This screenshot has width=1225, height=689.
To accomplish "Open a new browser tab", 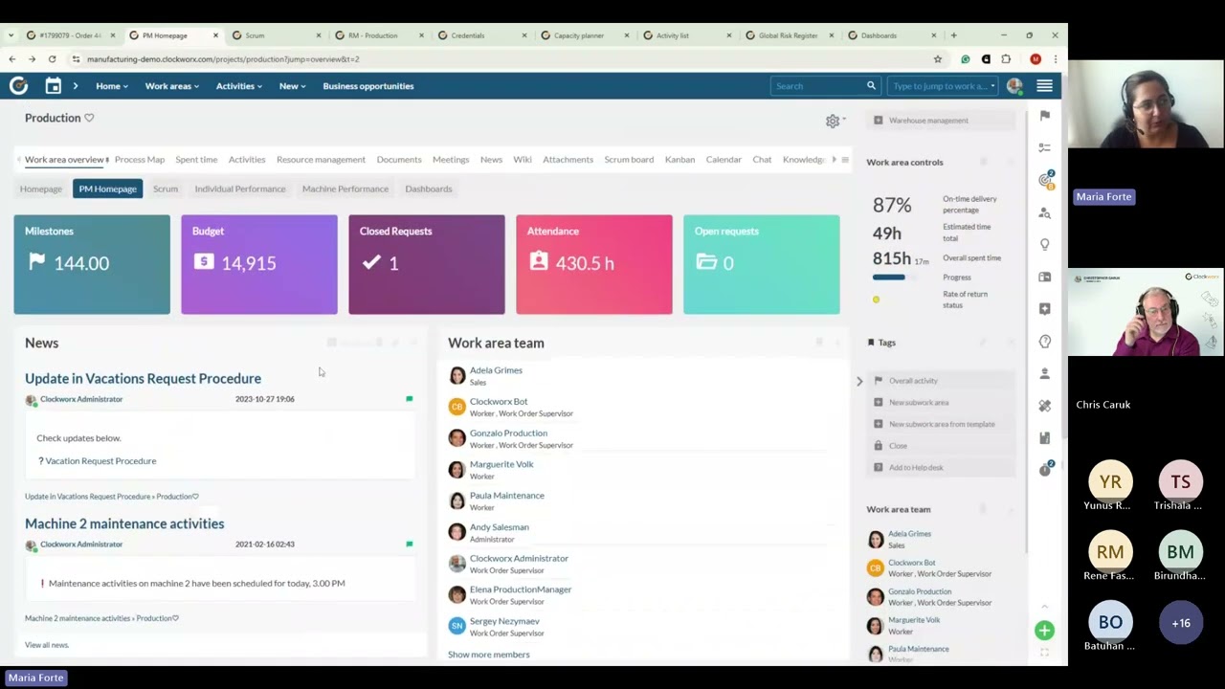I will point(953,35).
